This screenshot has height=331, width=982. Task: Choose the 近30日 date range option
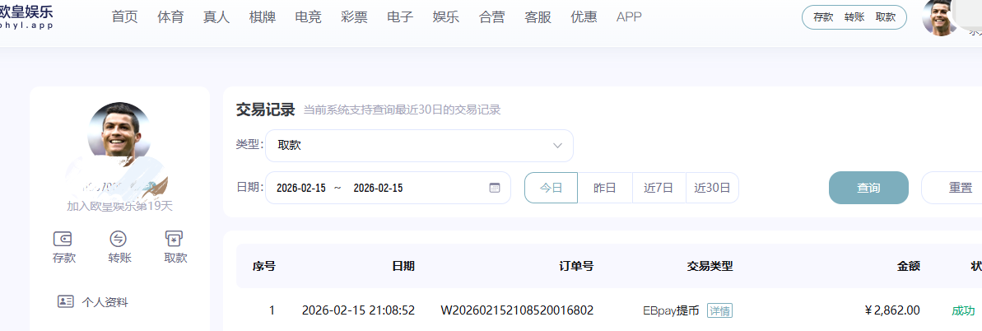pos(712,188)
